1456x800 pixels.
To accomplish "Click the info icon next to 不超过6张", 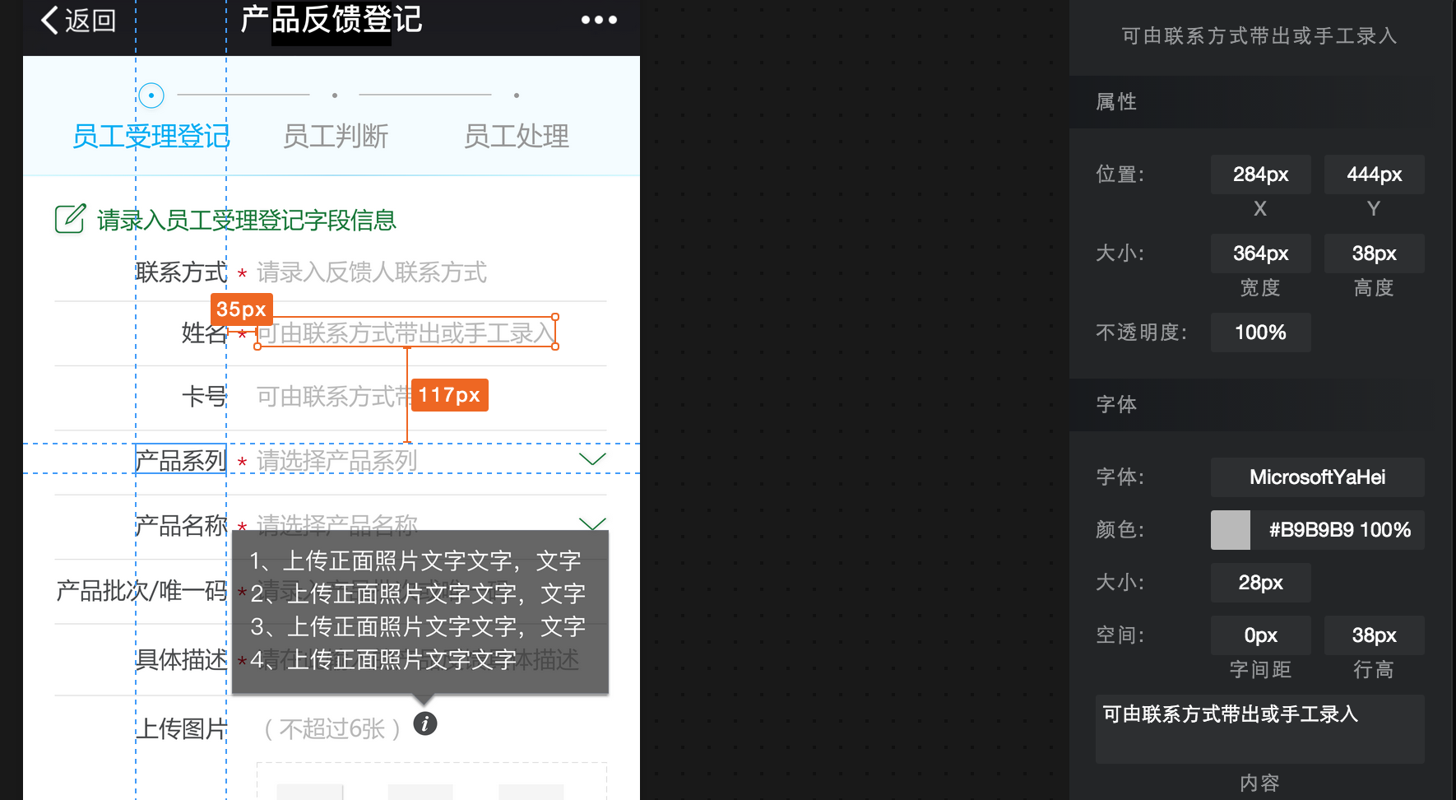I will click(425, 724).
